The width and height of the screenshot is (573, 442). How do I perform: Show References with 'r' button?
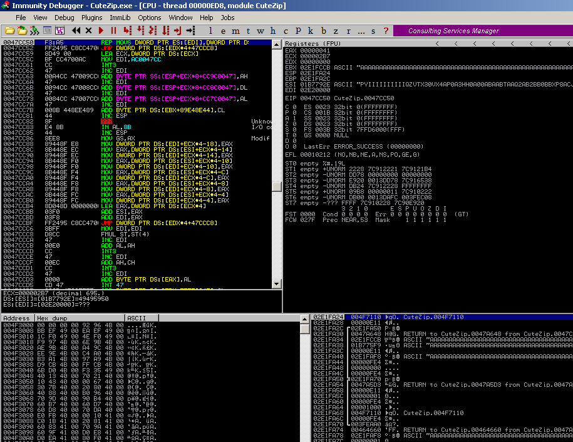point(348,31)
